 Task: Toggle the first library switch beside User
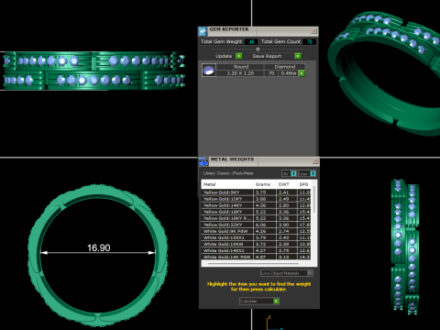(x=293, y=173)
